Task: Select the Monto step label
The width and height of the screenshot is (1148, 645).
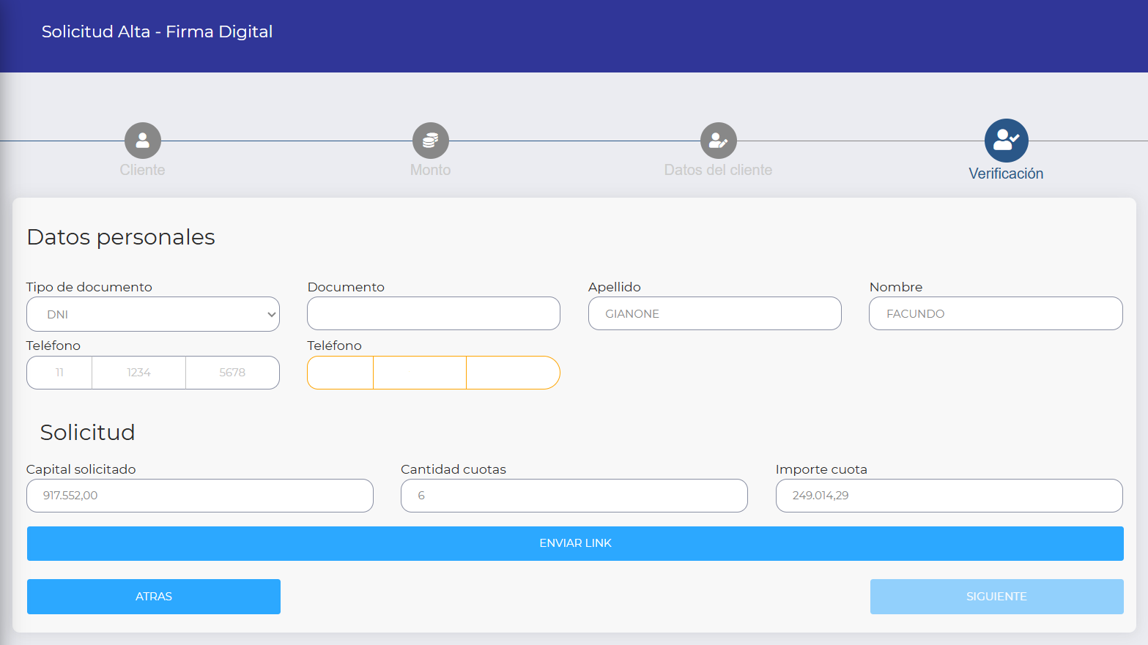Action: click(x=430, y=170)
